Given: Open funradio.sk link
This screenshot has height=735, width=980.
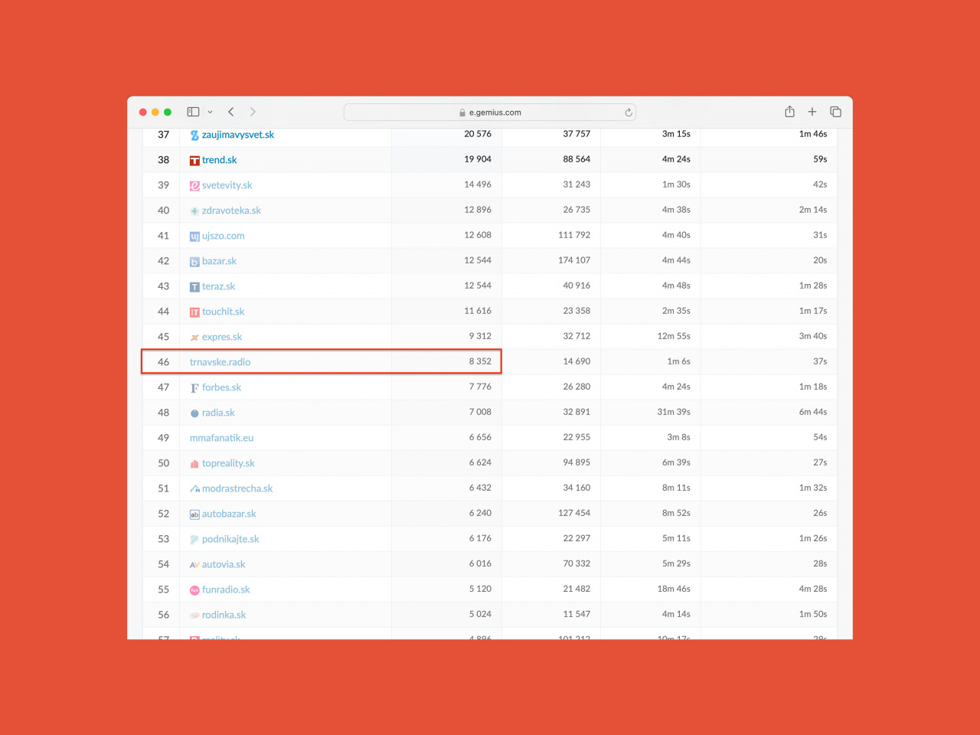Looking at the screenshot, I should coord(226,590).
